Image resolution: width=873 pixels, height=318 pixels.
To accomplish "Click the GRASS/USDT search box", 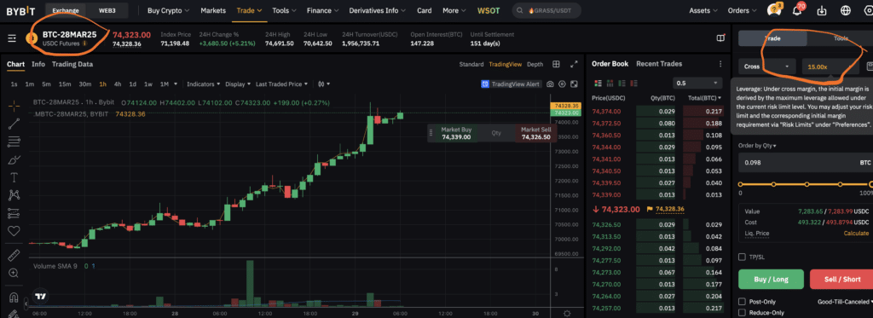I will pos(546,10).
